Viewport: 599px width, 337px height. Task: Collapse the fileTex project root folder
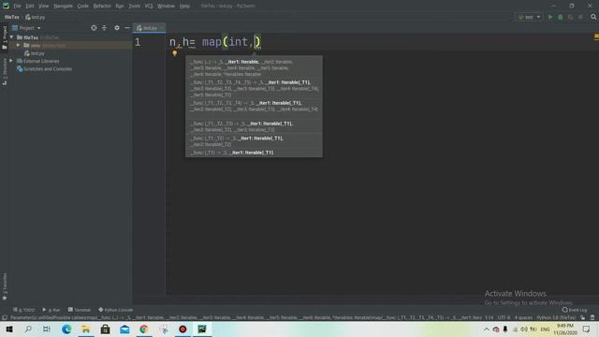pyautogui.click(x=11, y=37)
